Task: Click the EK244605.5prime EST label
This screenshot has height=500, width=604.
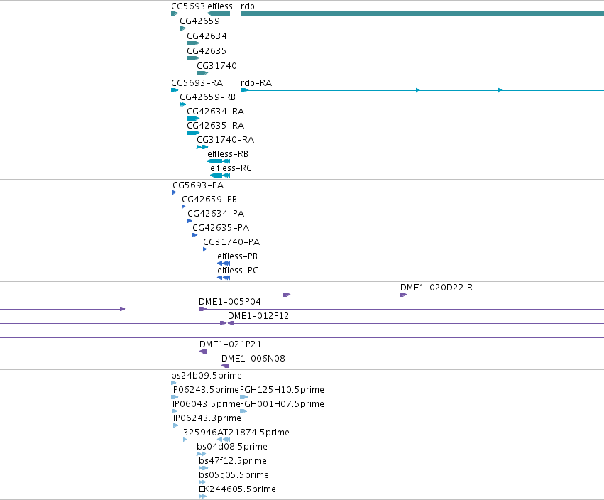Action: 237,489
